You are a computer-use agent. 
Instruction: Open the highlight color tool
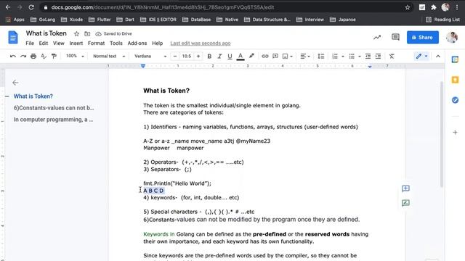(251, 56)
